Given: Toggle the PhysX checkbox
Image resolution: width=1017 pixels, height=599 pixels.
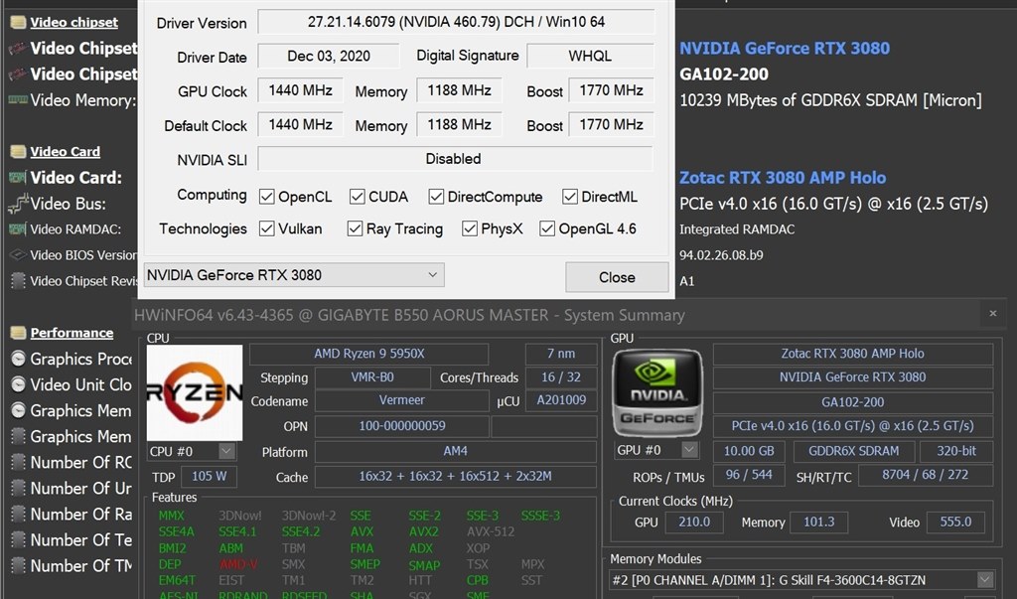Looking at the screenshot, I should 470,228.
